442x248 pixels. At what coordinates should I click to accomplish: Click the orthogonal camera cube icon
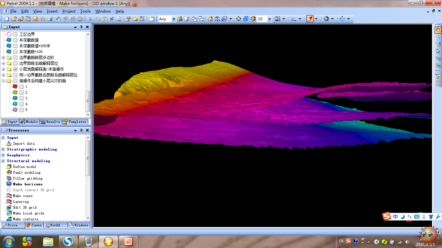pyautogui.click(x=246, y=19)
